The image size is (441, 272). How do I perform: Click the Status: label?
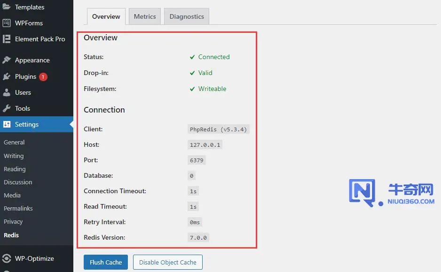(x=94, y=57)
